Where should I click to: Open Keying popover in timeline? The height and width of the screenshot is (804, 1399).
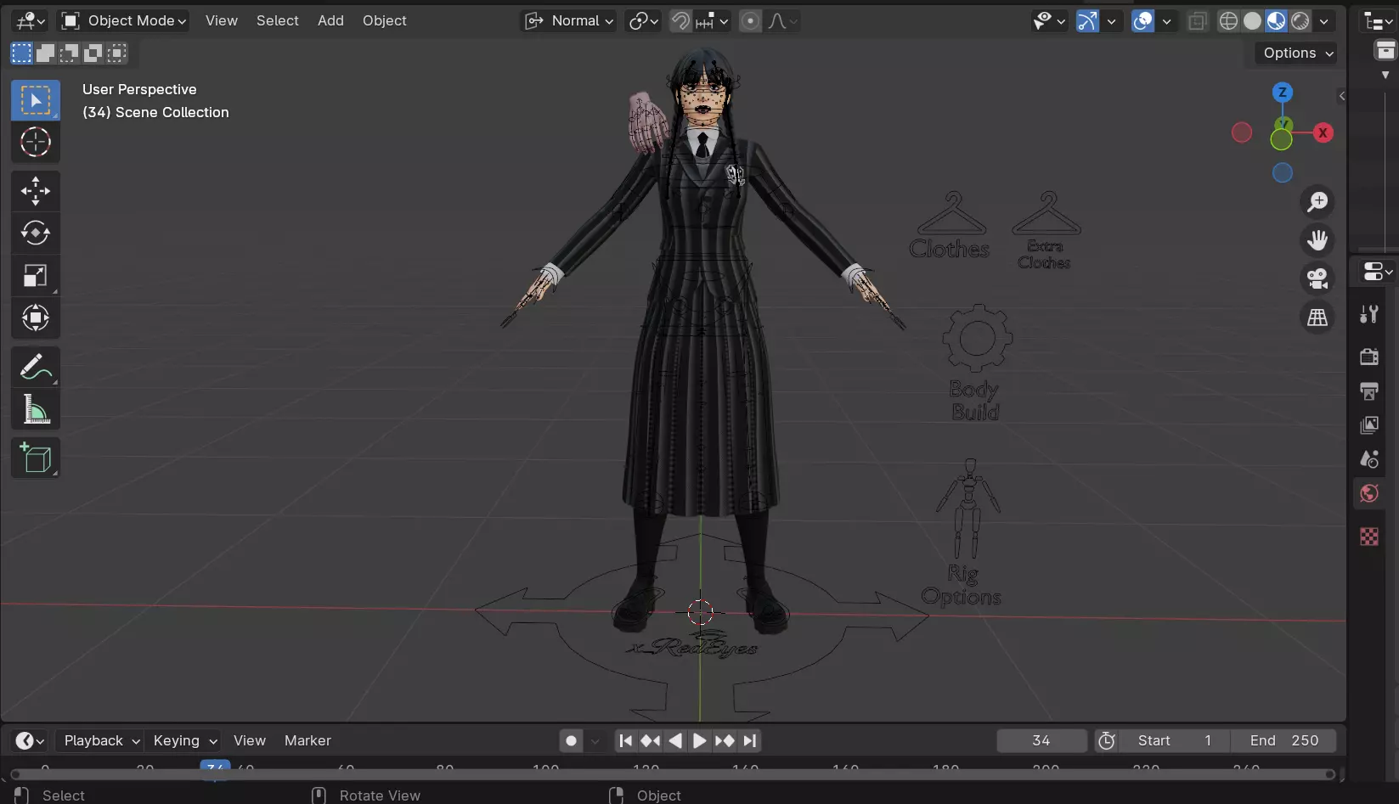(184, 740)
